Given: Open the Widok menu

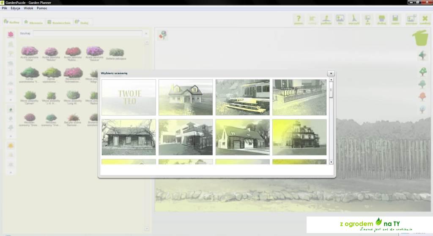Looking at the screenshot, I should (x=28, y=8).
